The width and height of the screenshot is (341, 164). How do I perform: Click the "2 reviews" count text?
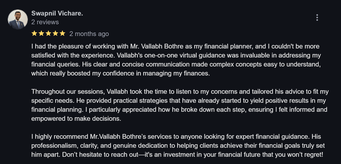45,22
